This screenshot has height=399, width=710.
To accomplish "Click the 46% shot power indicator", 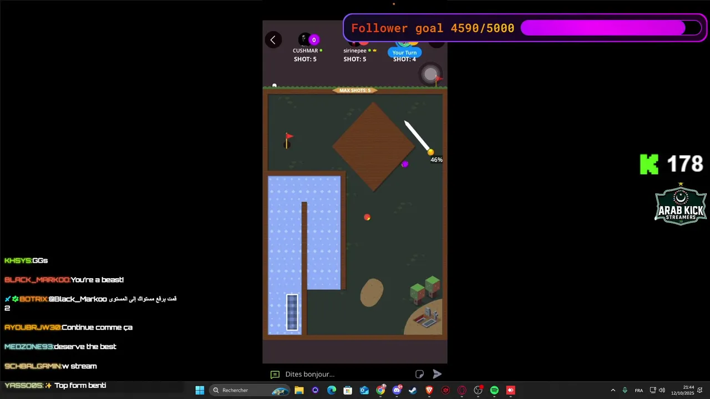I will [x=437, y=160].
